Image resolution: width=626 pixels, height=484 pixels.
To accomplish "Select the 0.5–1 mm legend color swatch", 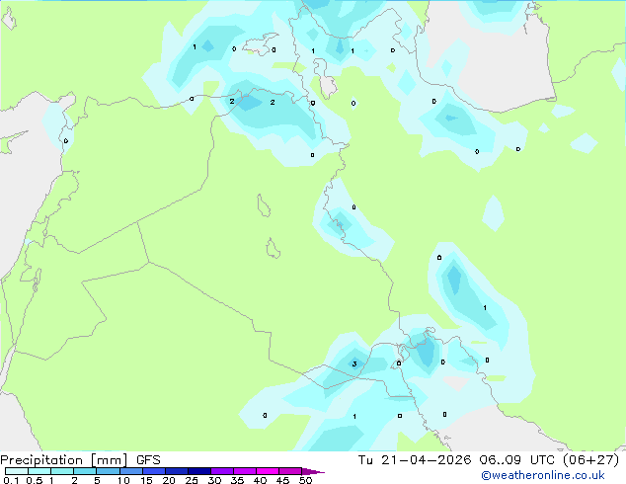I will pyautogui.click(x=39, y=471).
